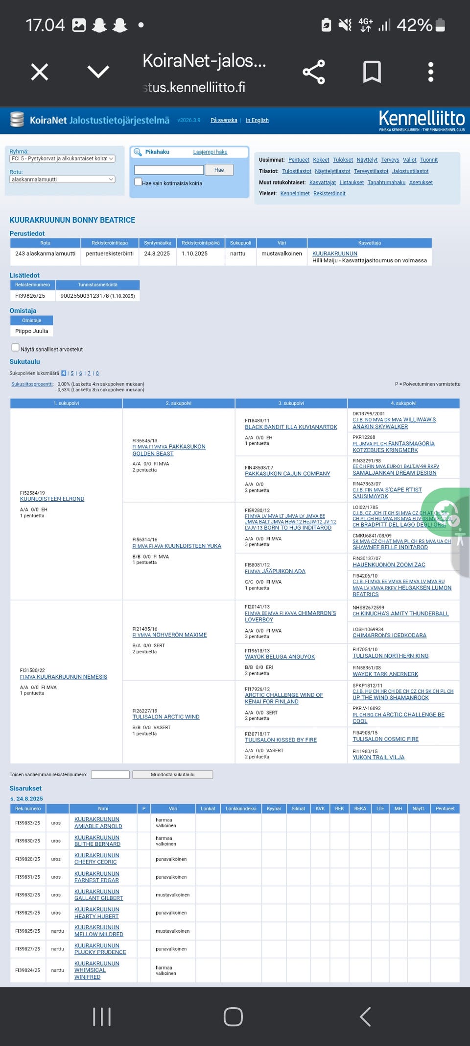Open Jalostustilastot statistics link
This screenshot has width=470, height=1046.
(x=410, y=171)
